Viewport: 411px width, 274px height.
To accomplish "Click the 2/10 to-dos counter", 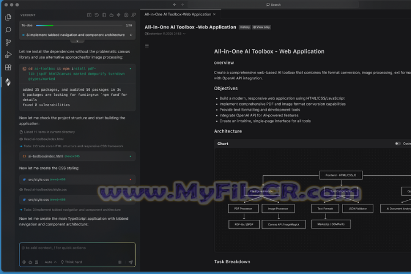I will 128,26.
